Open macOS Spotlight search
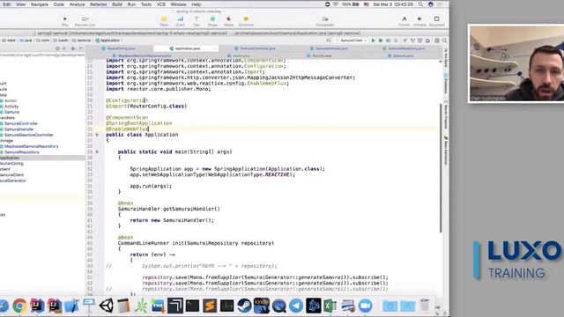Image resolution: width=564 pixels, height=317 pixels. 420,4
